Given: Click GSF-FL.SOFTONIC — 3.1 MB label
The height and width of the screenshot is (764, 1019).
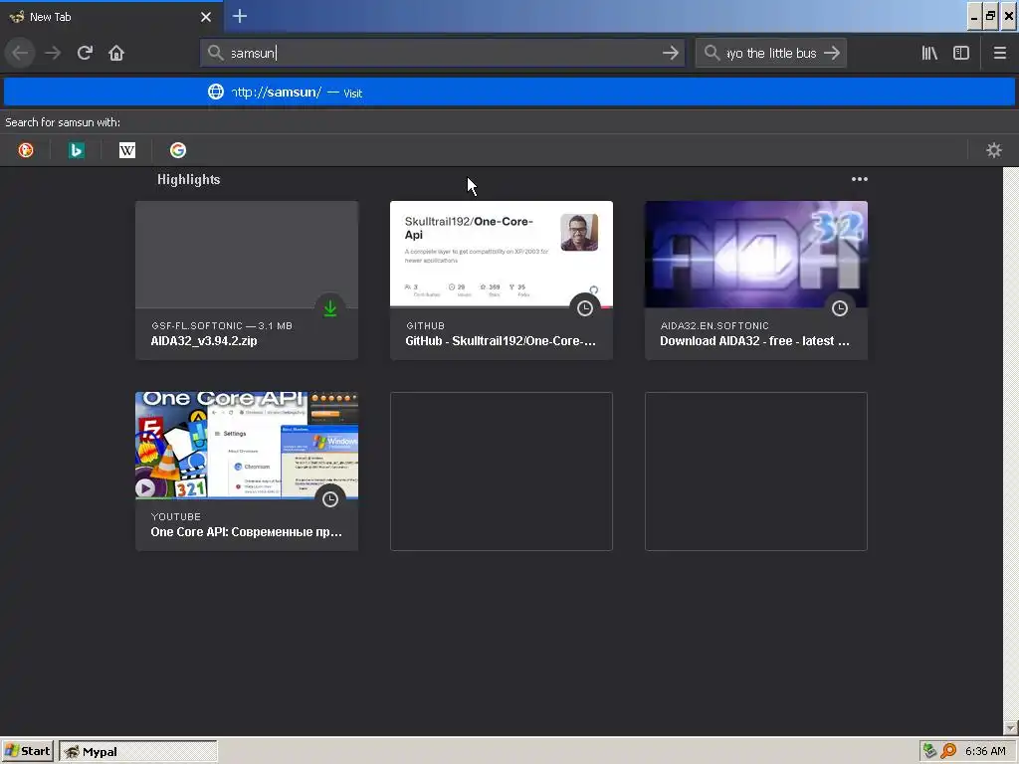Looking at the screenshot, I should (x=222, y=325).
